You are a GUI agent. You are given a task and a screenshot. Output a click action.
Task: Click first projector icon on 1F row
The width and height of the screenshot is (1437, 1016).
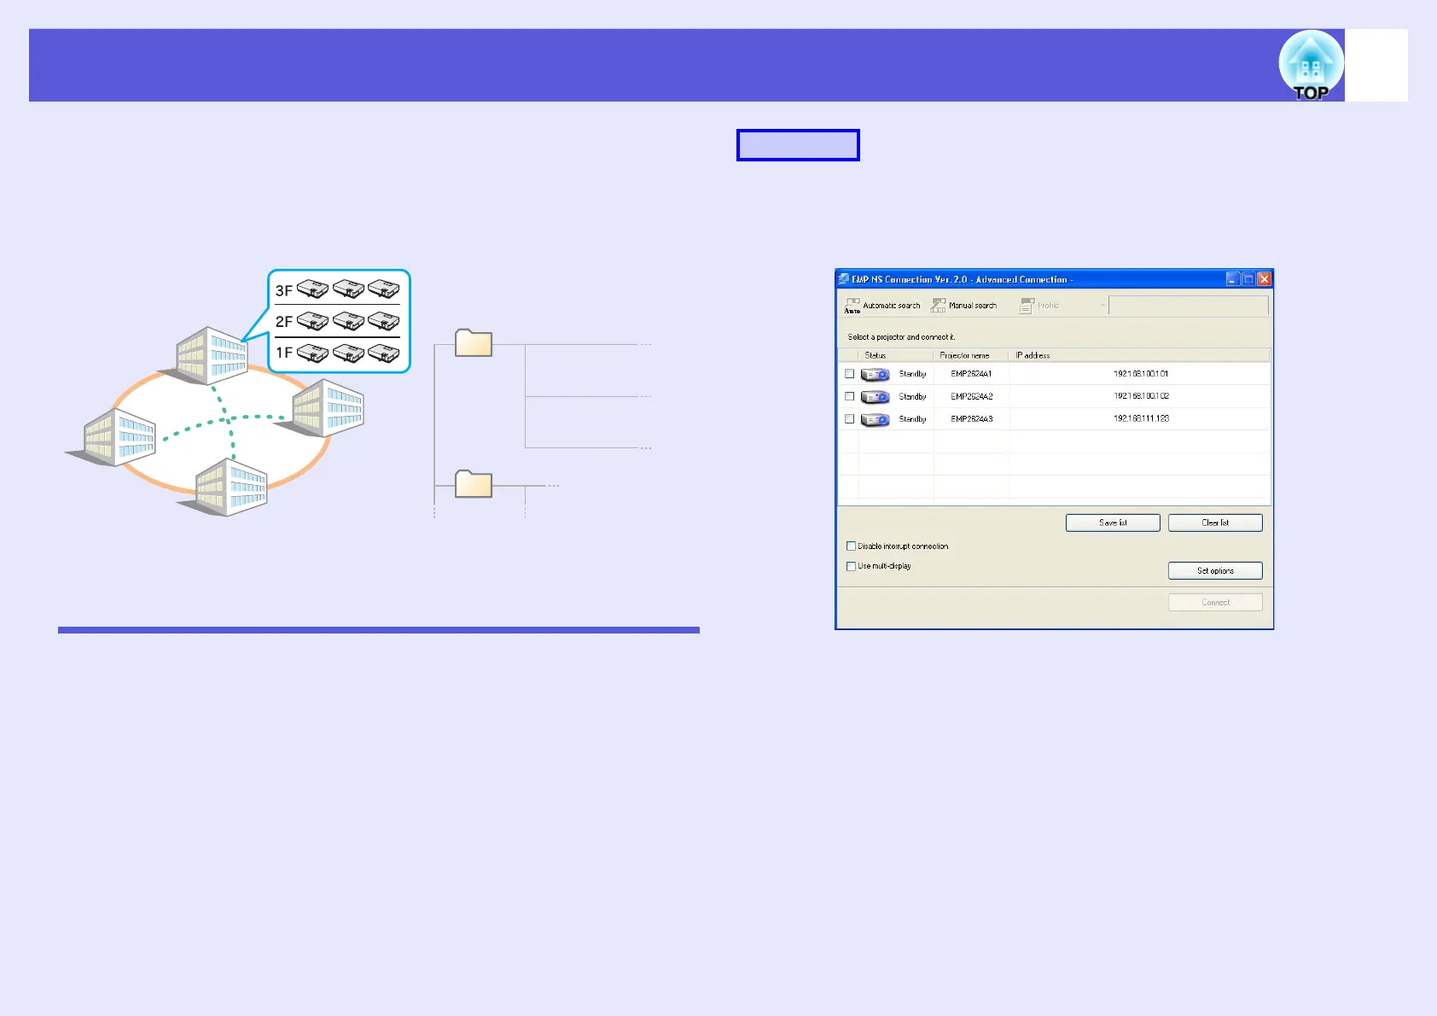(312, 352)
